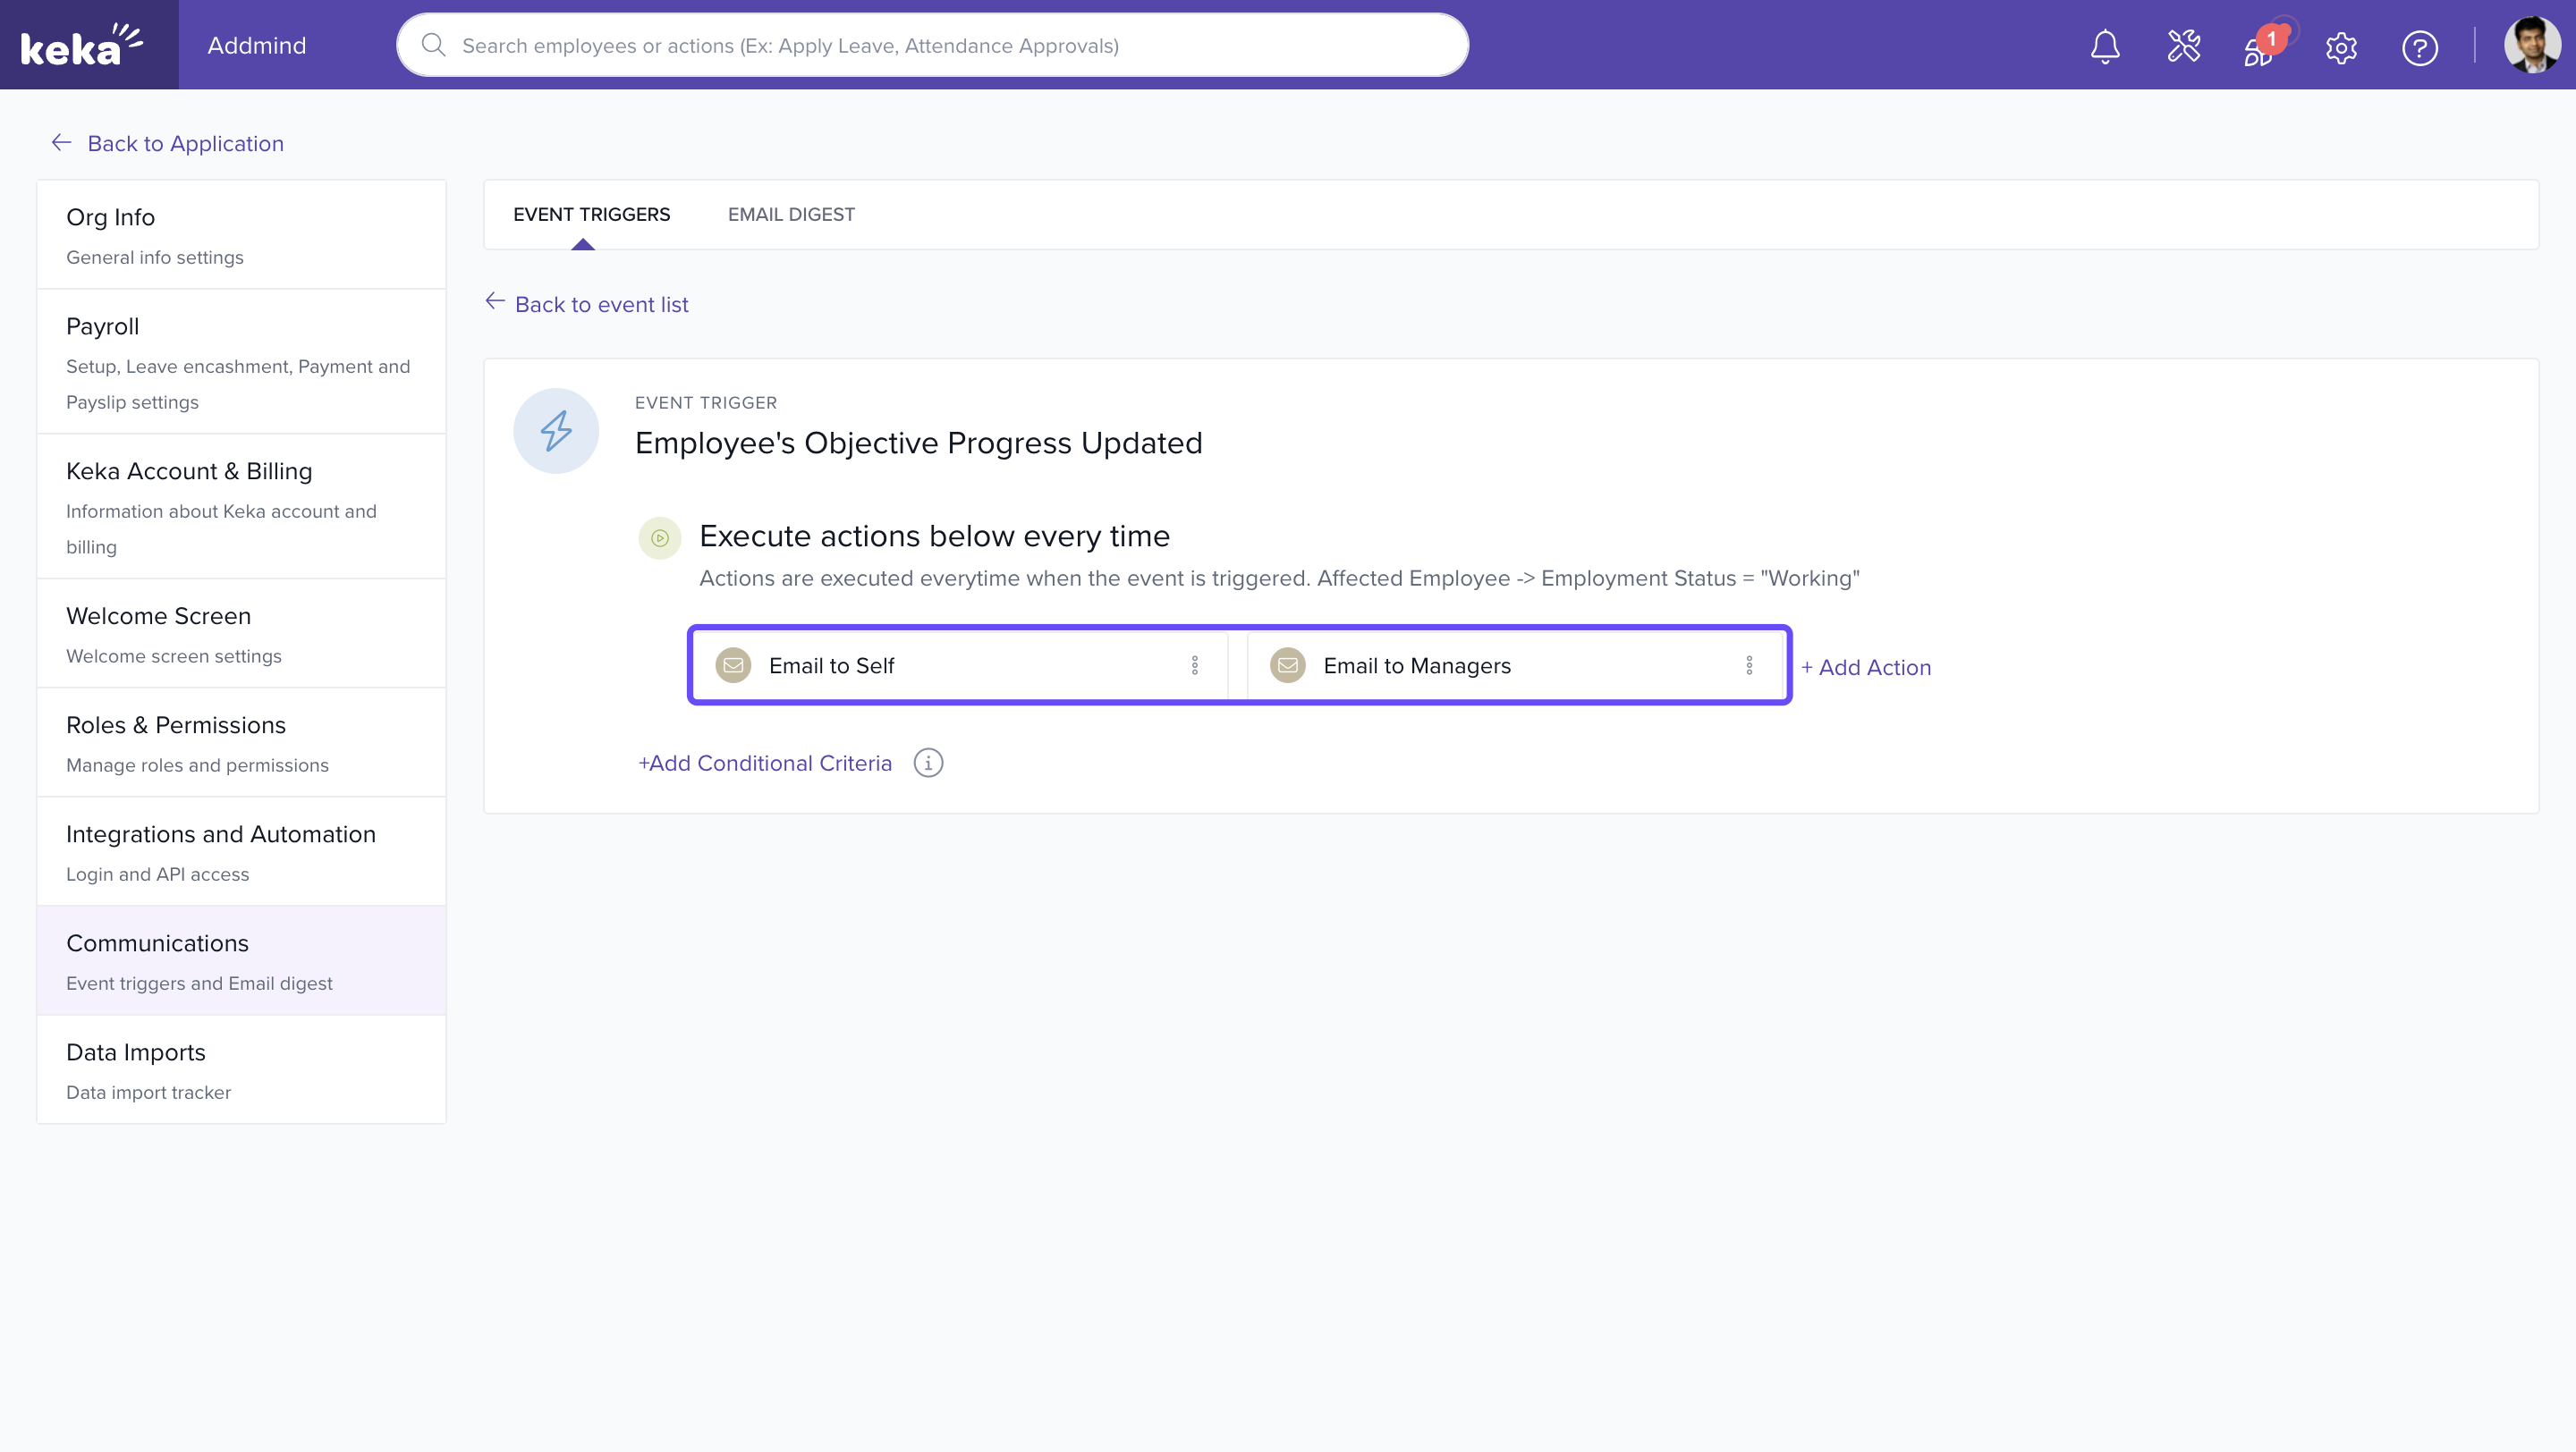Viewport: 2576px width, 1452px height.
Task: Select the Event Triggers tab
Action: pos(591,214)
